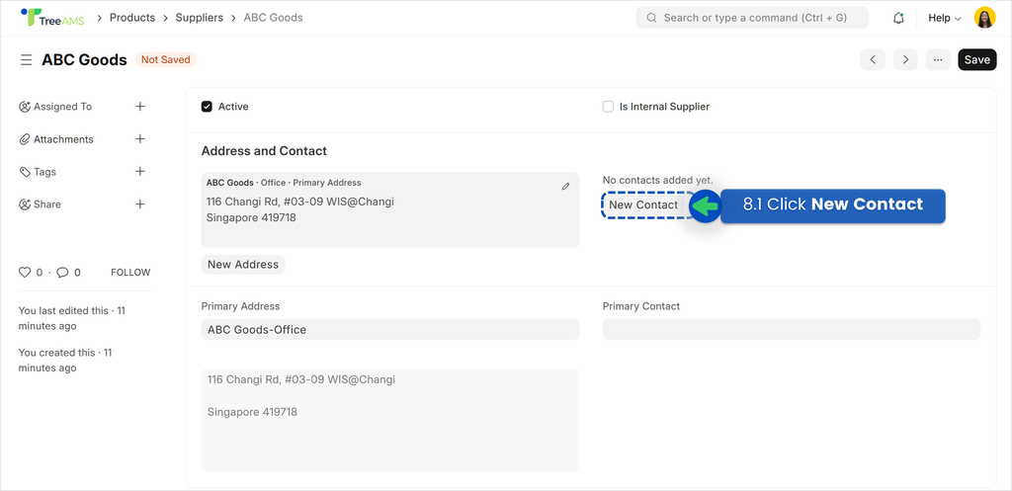1012x491 pixels.
Task: Click the search or command bar
Action: [752, 18]
